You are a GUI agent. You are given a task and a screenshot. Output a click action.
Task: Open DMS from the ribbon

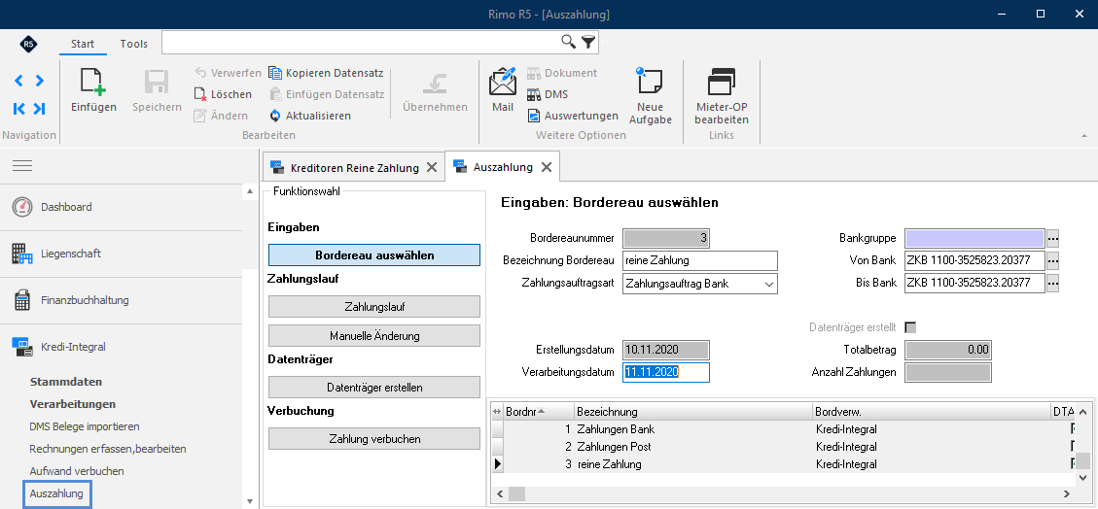[x=548, y=94]
